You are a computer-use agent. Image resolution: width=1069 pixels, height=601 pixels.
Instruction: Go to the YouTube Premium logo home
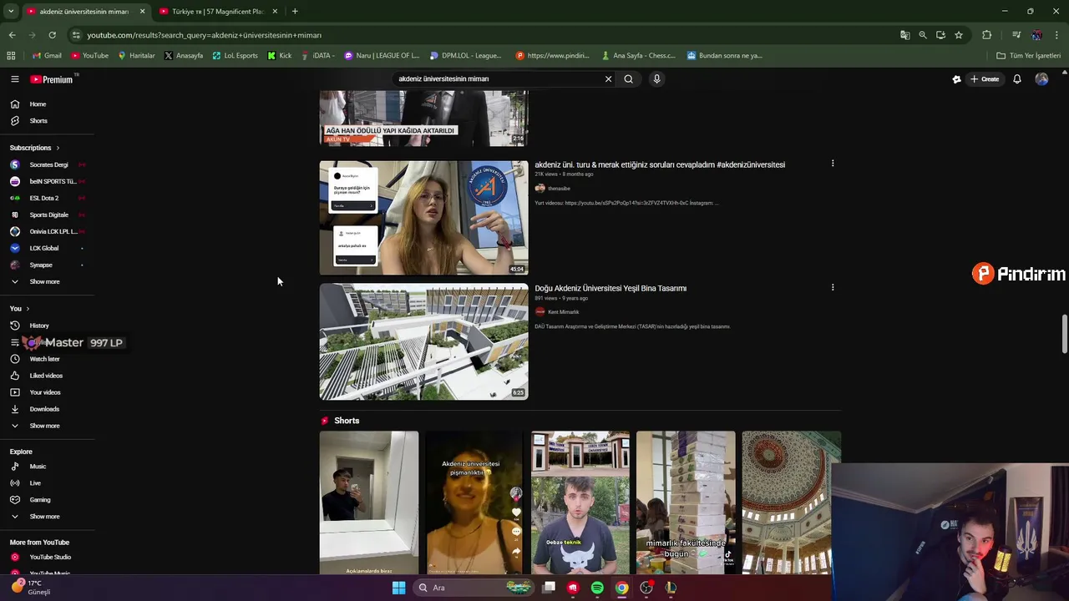pyautogui.click(x=52, y=79)
